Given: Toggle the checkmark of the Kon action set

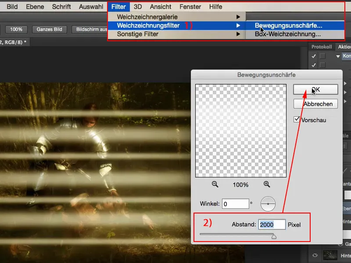Looking at the screenshot, I should tap(313, 56).
